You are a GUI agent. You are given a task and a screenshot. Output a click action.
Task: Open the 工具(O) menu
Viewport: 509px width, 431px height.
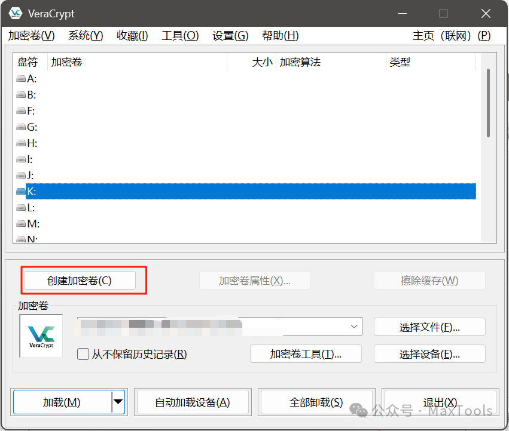pyautogui.click(x=180, y=36)
